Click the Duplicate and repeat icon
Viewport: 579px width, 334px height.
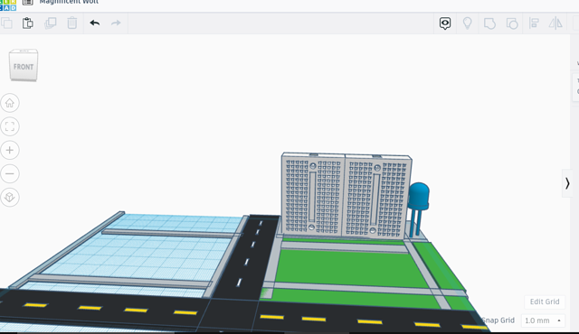tap(51, 23)
